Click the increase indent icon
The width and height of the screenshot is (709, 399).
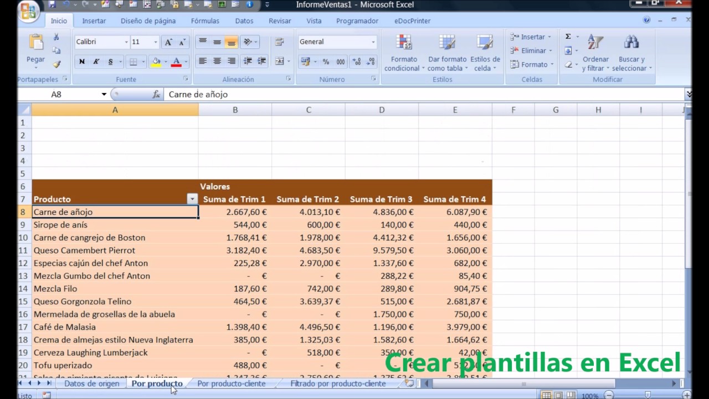261,61
